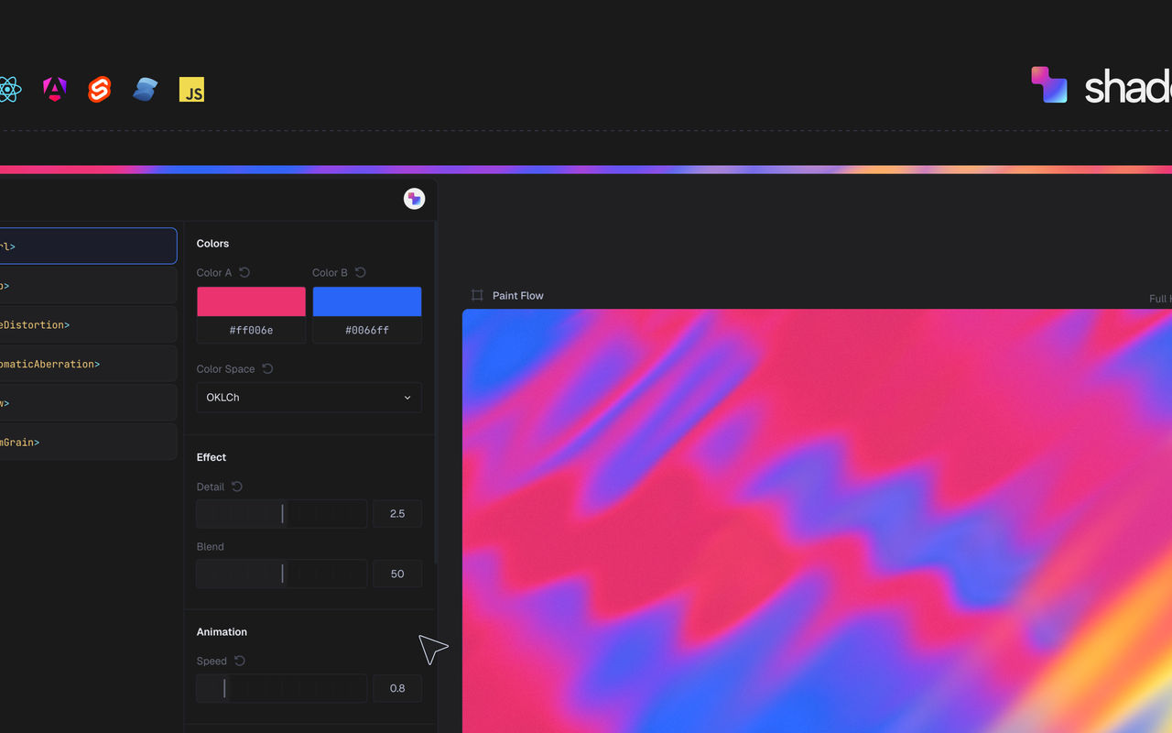The width and height of the screenshot is (1172, 733).
Task: Reset the Speed value
Action: point(240,661)
